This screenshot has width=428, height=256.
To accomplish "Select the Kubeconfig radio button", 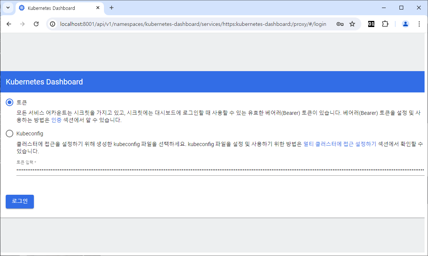I will 10,134.
